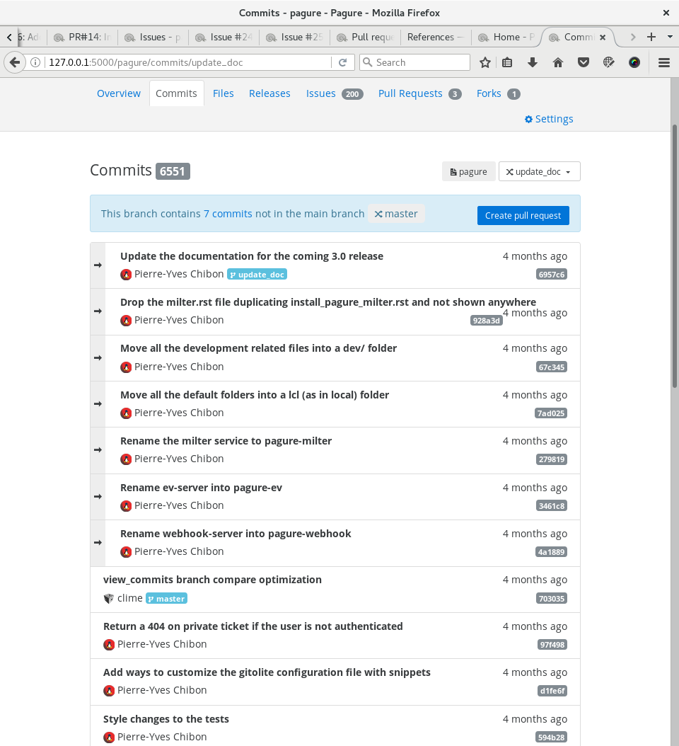679x746 pixels.
Task: Switch to the 'Home' browser tab
Action: pyautogui.click(x=506, y=37)
